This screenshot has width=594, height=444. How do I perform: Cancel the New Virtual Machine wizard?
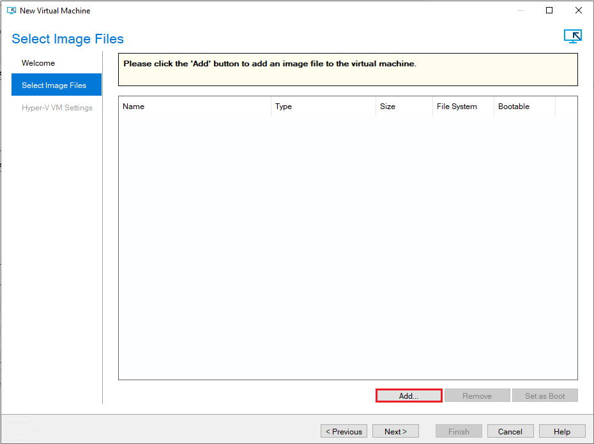pos(510,431)
